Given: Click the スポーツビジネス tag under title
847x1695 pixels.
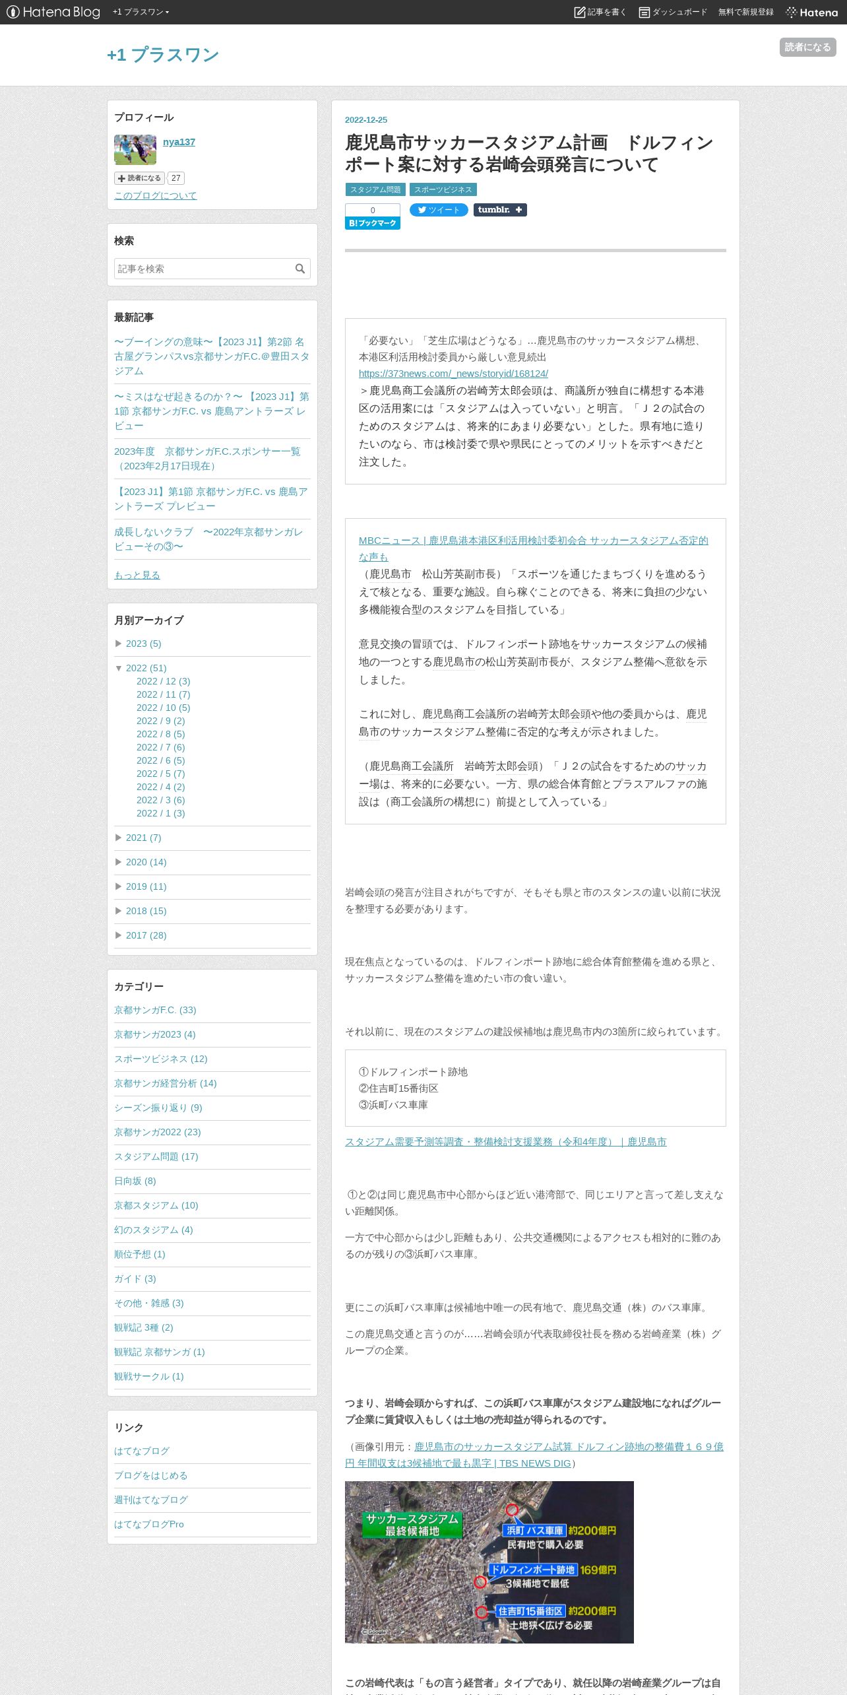Looking at the screenshot, I should [443, 189].
